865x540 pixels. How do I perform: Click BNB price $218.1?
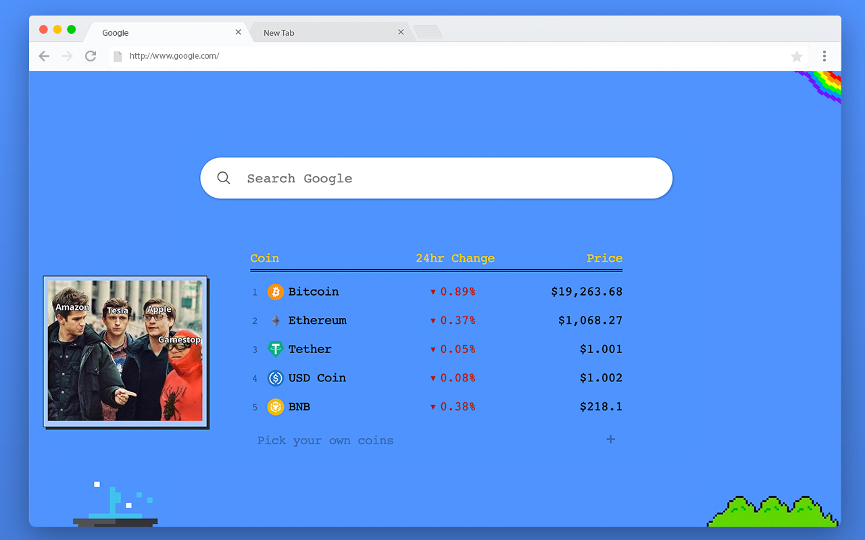point(601,407)
